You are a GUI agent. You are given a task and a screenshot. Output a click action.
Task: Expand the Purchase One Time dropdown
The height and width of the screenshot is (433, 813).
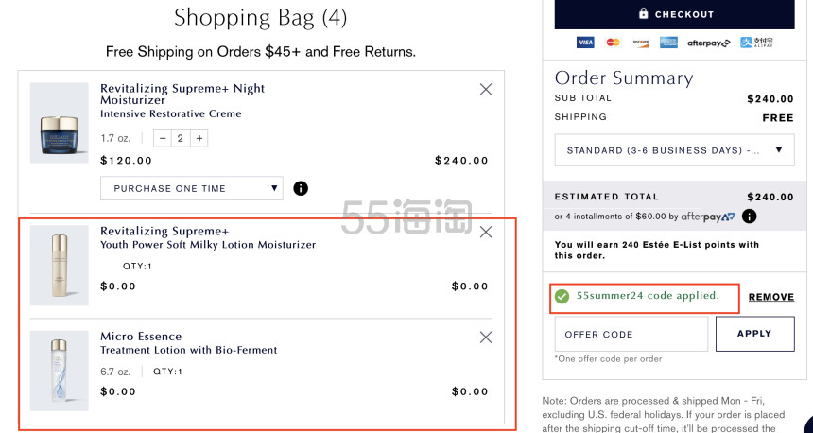coord(191,188)
